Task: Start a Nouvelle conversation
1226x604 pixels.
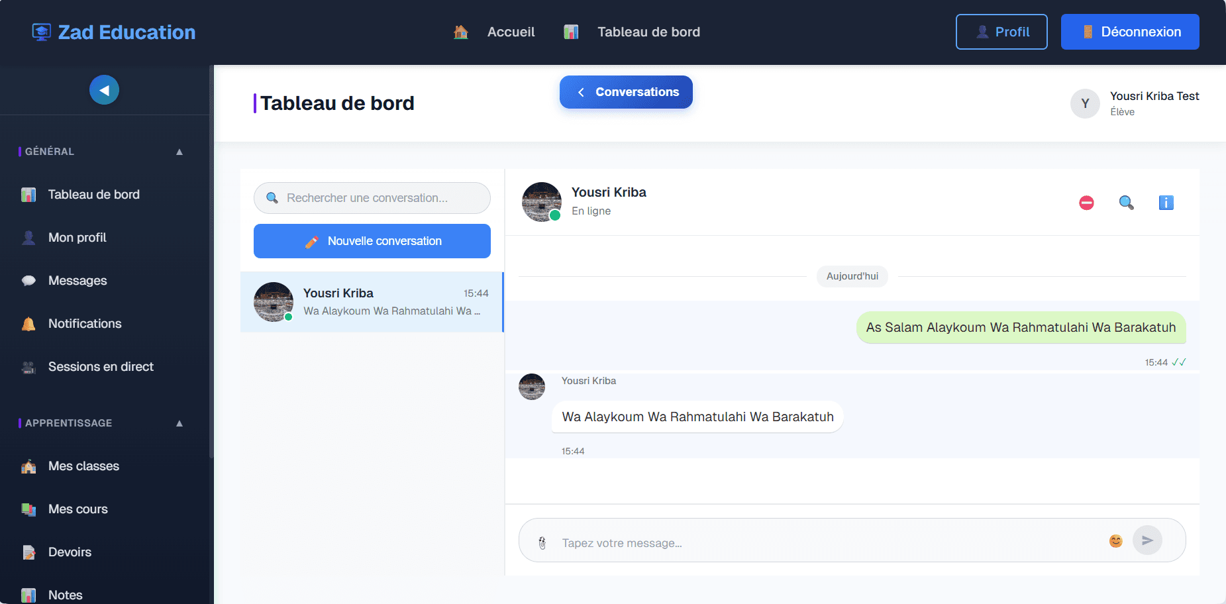Action: point(372,241)
